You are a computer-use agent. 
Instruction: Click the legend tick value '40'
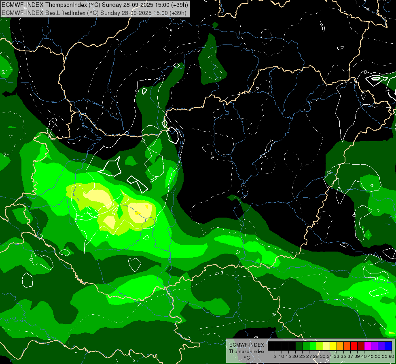pyautogui.click(x=364, y=356)
